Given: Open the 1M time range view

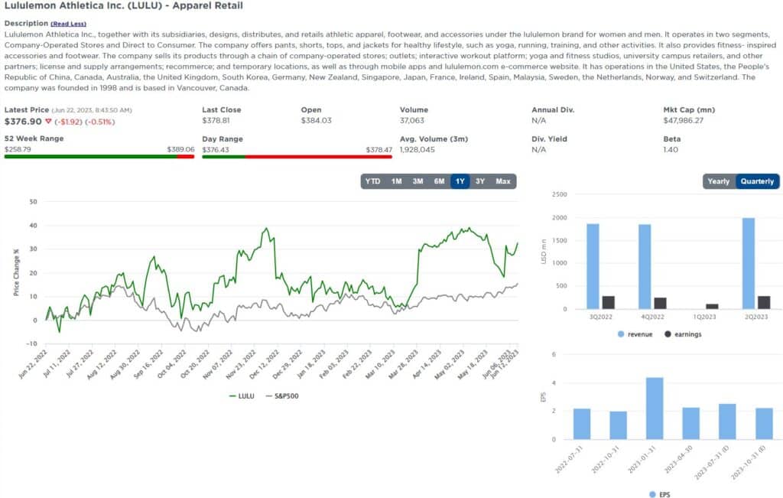Looking at the screenshot, I should click(395, 181).
